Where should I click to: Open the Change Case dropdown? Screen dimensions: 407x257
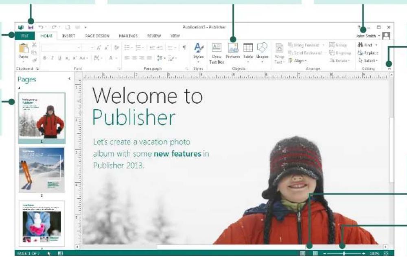click(x=83, y=58)
